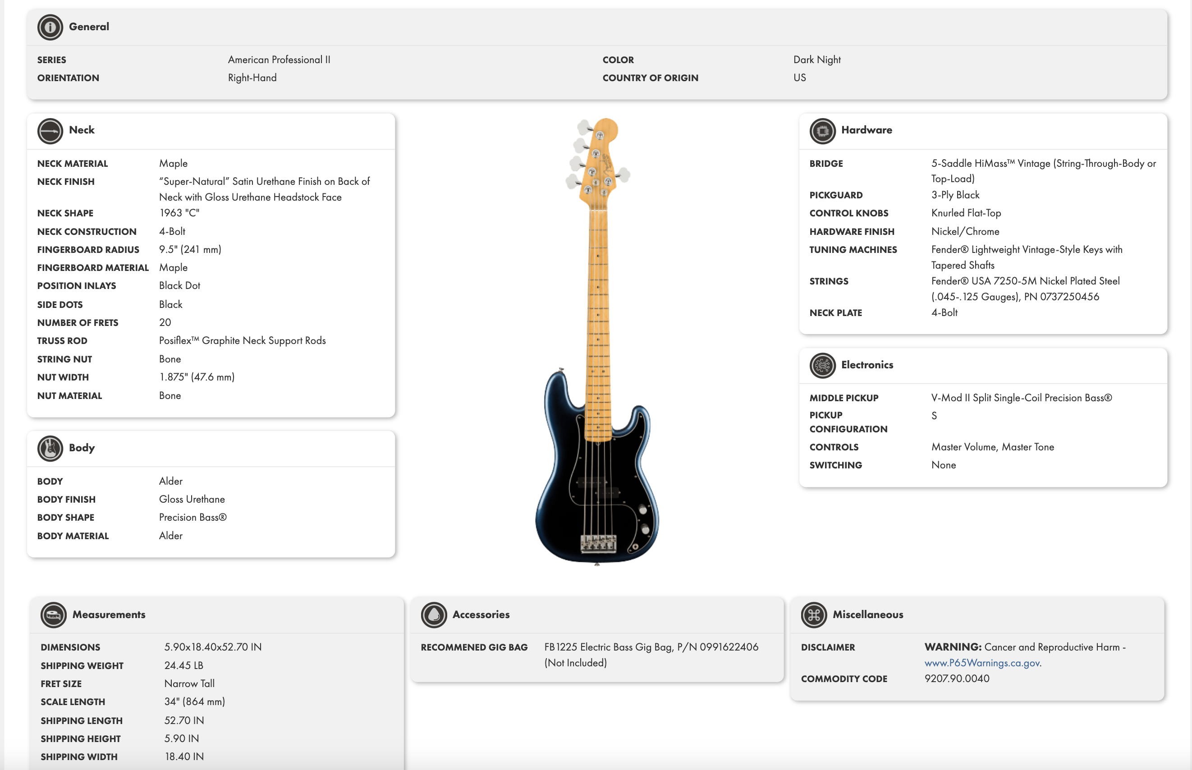Click the 34-inch scale length value

point(194,701)
